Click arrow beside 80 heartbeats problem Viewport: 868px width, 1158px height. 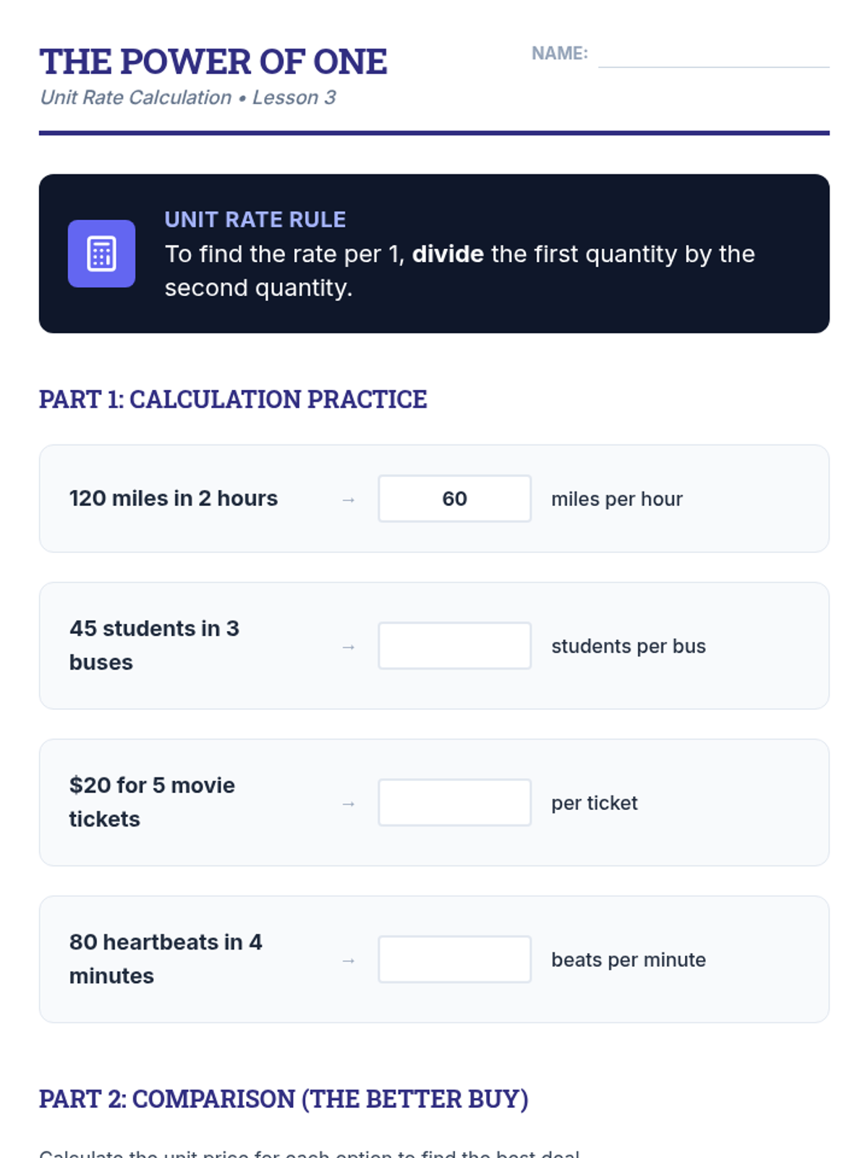(x=349, y=961)
